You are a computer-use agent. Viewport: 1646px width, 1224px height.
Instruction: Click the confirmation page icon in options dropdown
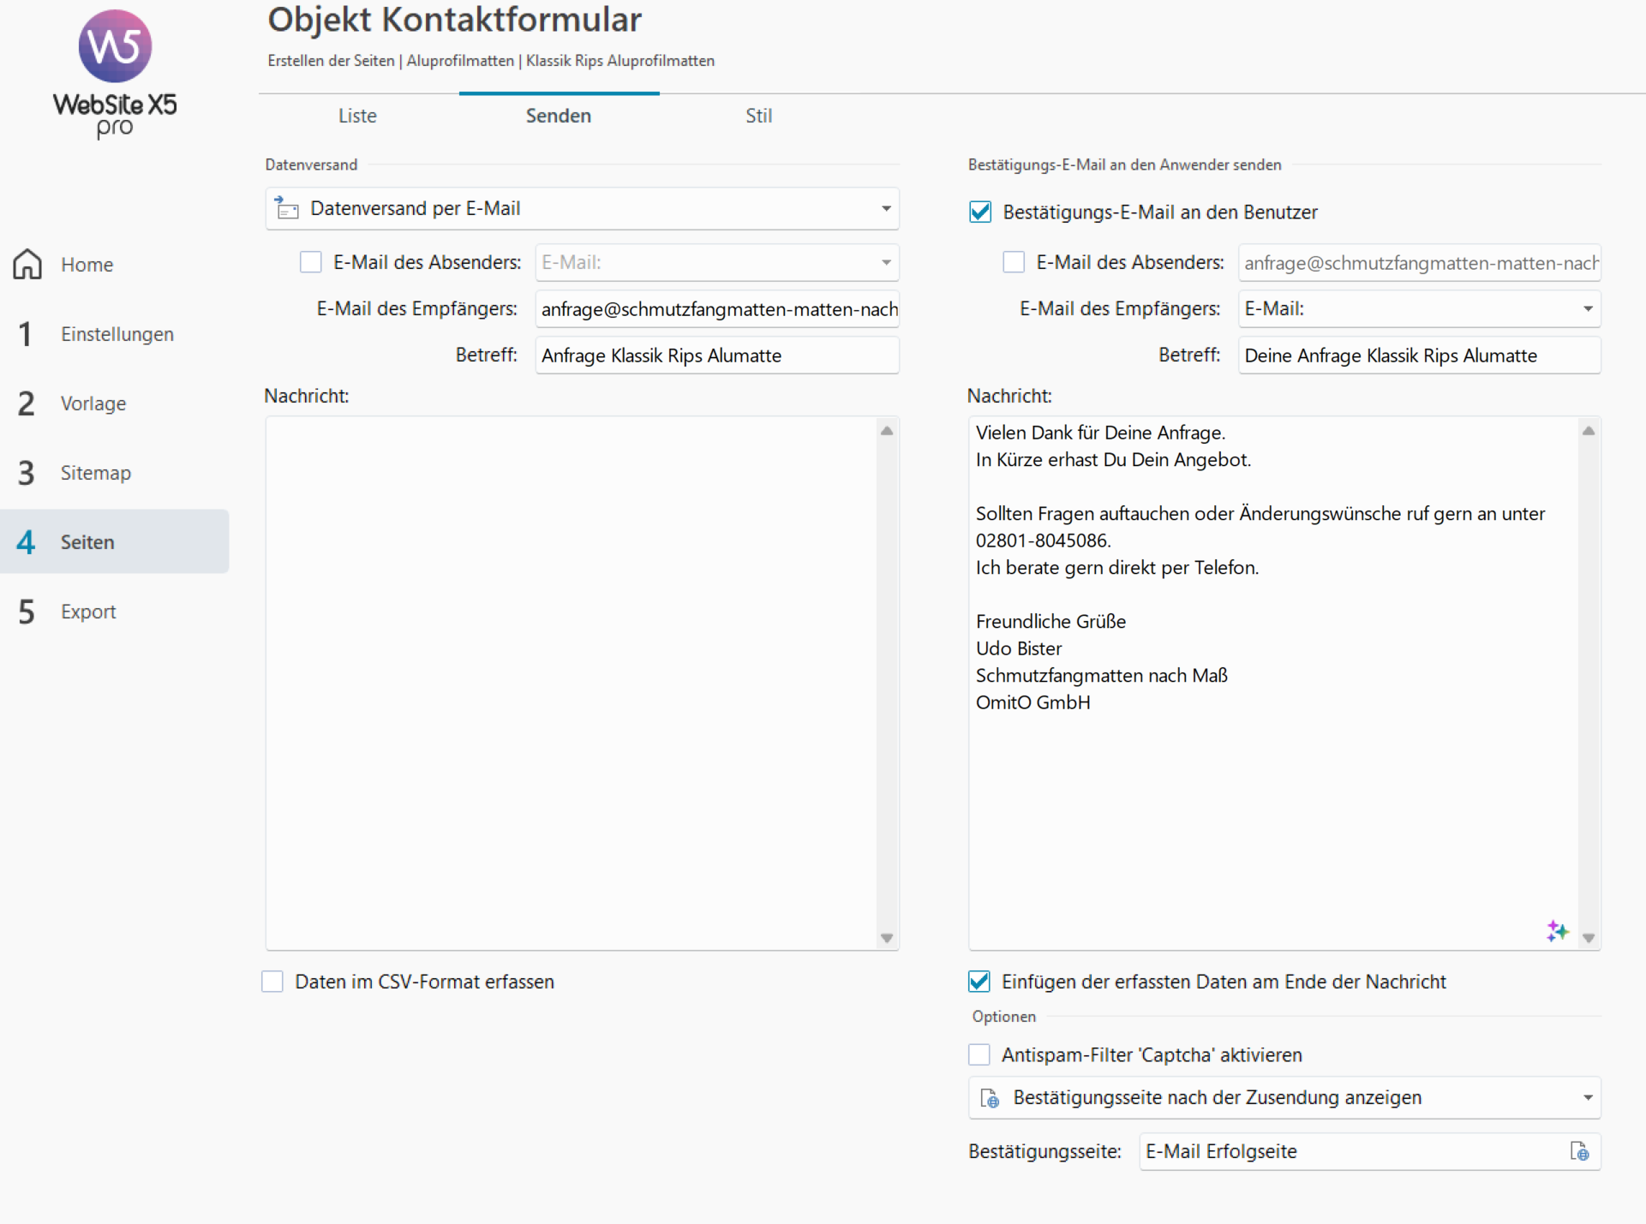(x=990, y=1098)
